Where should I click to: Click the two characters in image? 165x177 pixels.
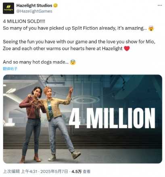click(50, 124)
